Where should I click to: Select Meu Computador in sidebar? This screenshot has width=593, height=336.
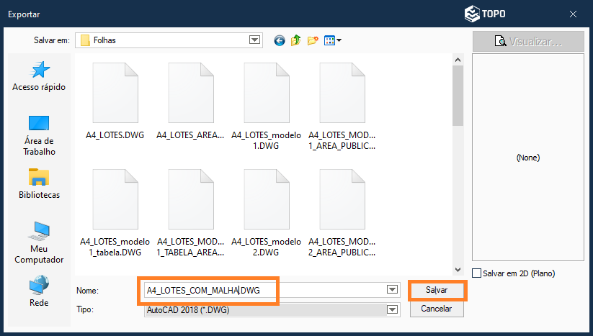pos(39,242)
